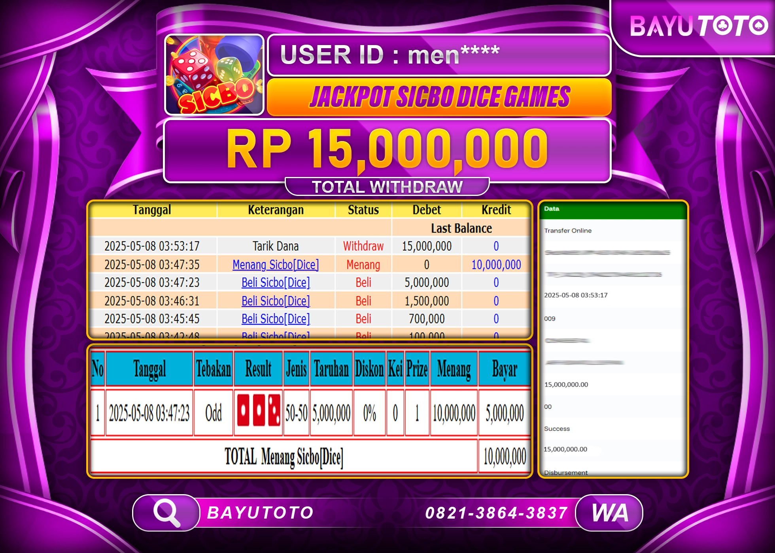Open the Beli Sicbo[Dice] link dated 03:47:23
Image resolution: width=775 pixels, height=553 pixels.
[x=276, y=282]
